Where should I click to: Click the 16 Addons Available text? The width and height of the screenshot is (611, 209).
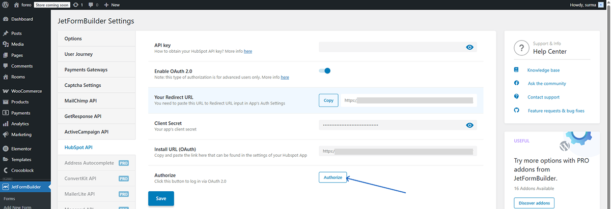click(535, 188)
